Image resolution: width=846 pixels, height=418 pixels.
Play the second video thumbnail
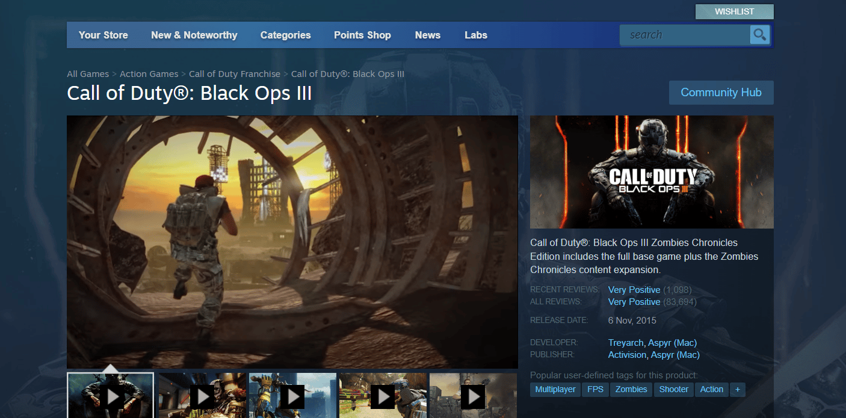[x=202, y=396]
